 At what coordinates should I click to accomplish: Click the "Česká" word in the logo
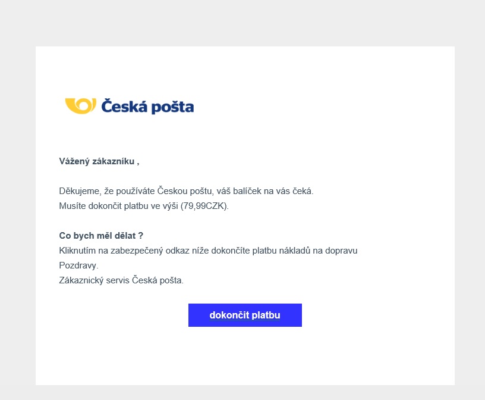[x=121, y=107]
